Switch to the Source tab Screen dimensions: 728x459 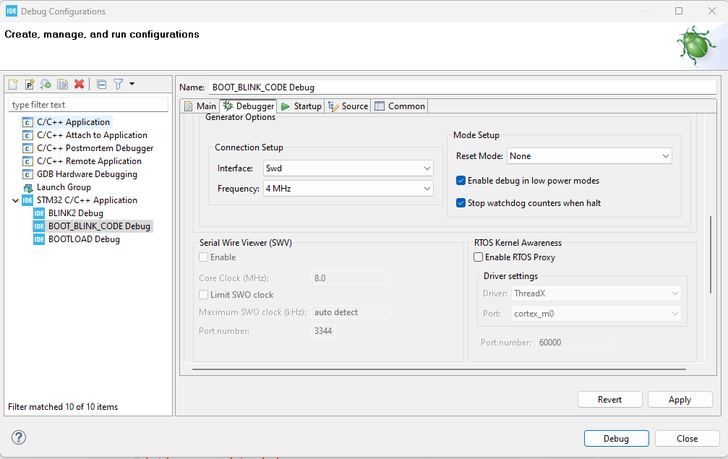pos(348,106)
